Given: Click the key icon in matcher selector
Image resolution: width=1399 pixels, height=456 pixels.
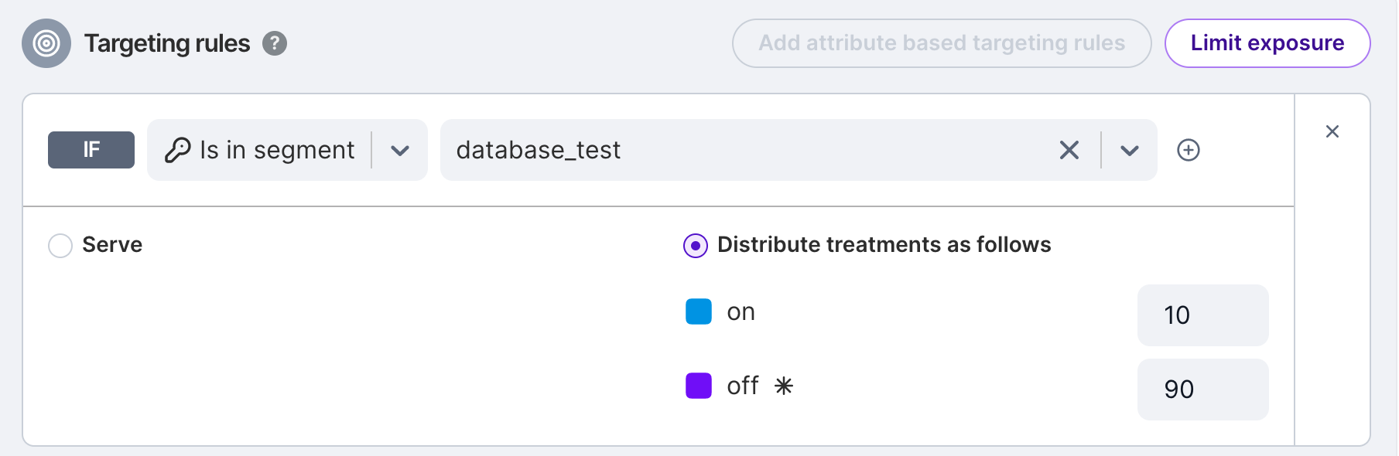Looking at the screenshot, I should click(x=178, y=150).
